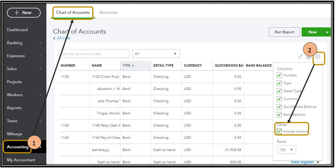
Task: Click the All Lists back arrow
Action: (54, 38)
